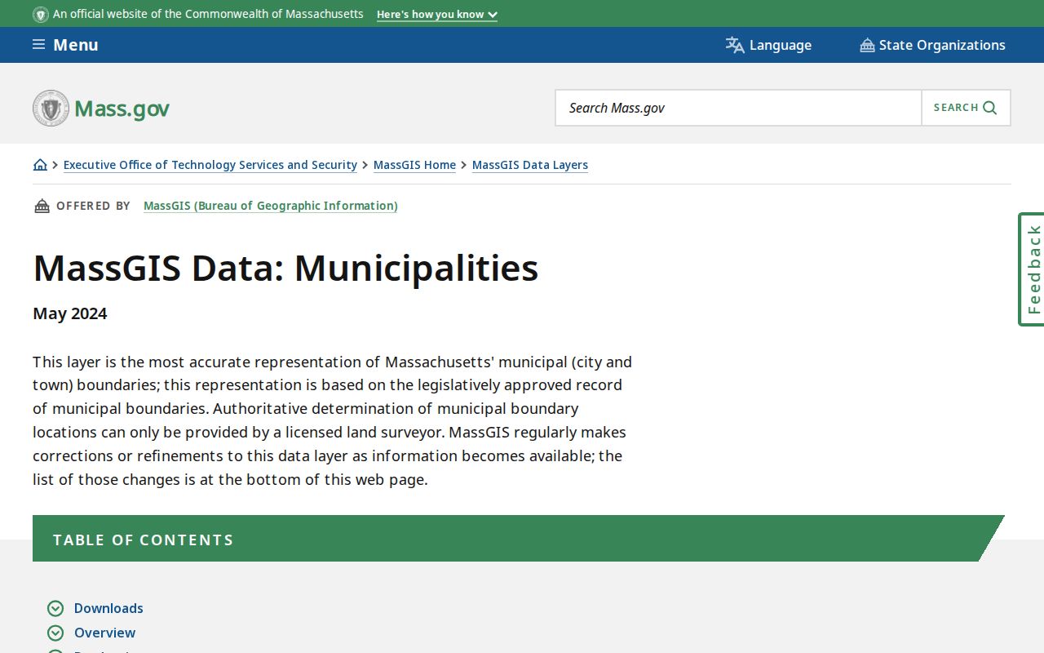1044x653 pixels.
Task: Jump to Downloads section
Action: (x=108, y=608)
